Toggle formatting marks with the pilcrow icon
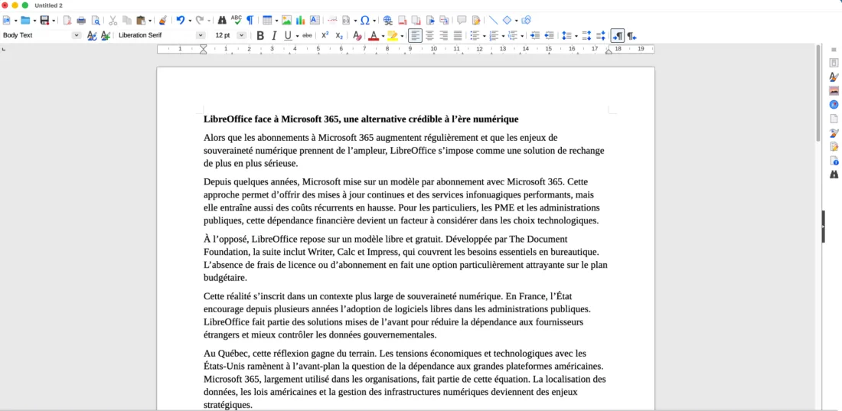Viewport: 842px width, 411px height. click(250, 21)
